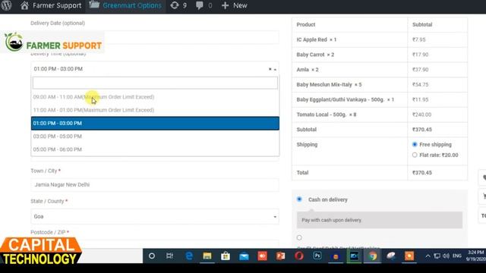Collapse the delivery time dropdown arrow
The width and height of the screenshot is (486, 273).
(275, 69)
